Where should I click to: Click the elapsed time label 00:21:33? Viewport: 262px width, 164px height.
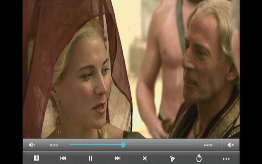pos(54,145)
